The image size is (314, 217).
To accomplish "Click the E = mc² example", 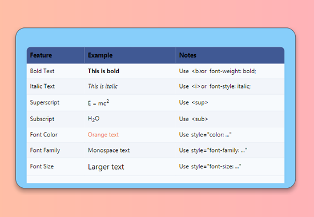I will [x=99, y=103].
